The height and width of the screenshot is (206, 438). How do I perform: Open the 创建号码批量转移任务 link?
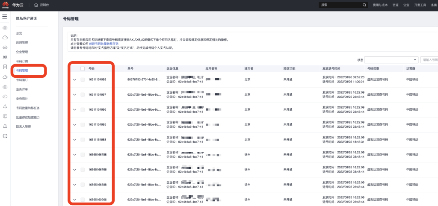(x=104, y=44)
